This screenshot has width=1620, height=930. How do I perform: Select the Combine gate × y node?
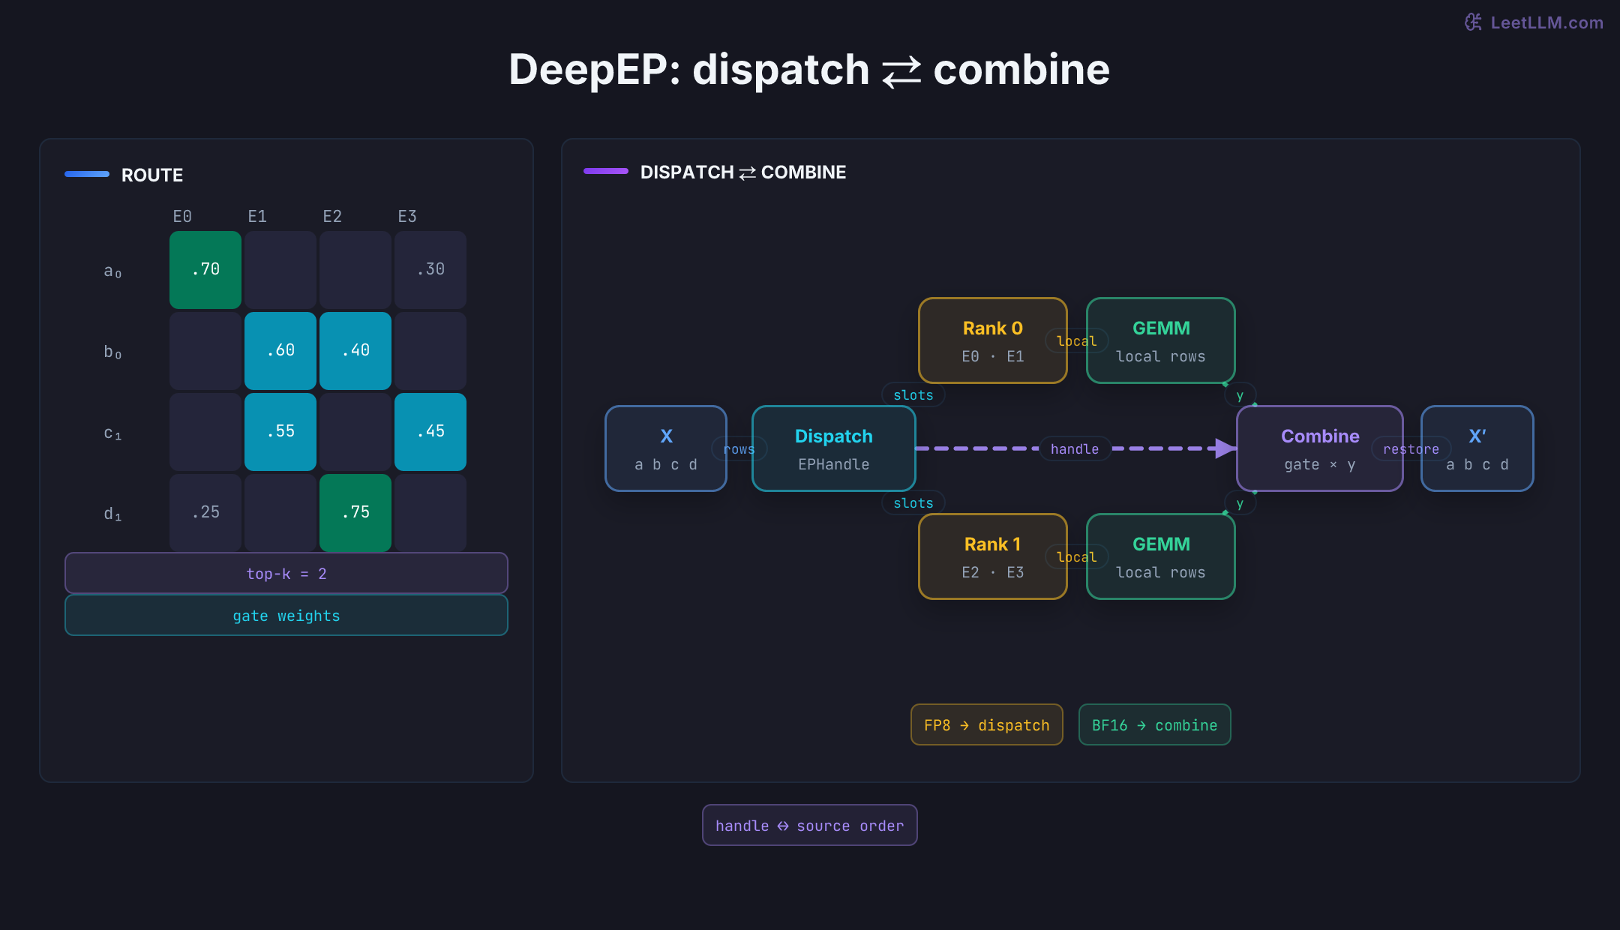pyautogui.click(x=1320, y=448)
